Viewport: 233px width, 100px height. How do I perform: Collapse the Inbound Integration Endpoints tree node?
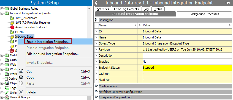(2, 13)
